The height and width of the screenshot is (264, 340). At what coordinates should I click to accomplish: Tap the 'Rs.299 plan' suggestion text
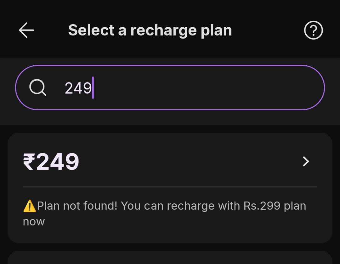(x=275, y=206)
